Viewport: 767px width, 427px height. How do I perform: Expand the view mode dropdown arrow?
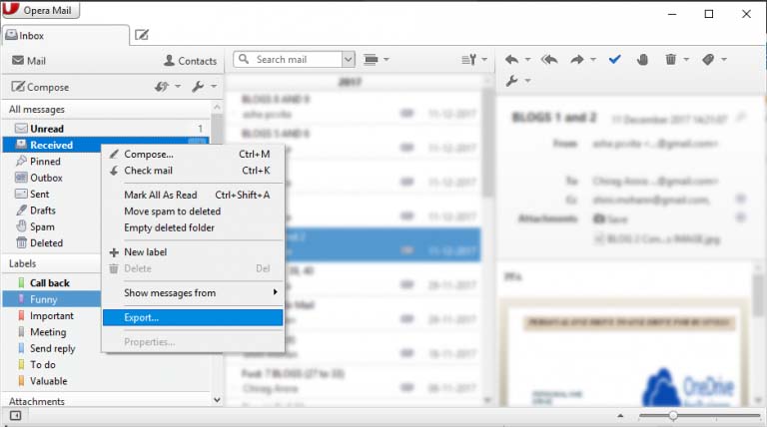tap(386, 60)
